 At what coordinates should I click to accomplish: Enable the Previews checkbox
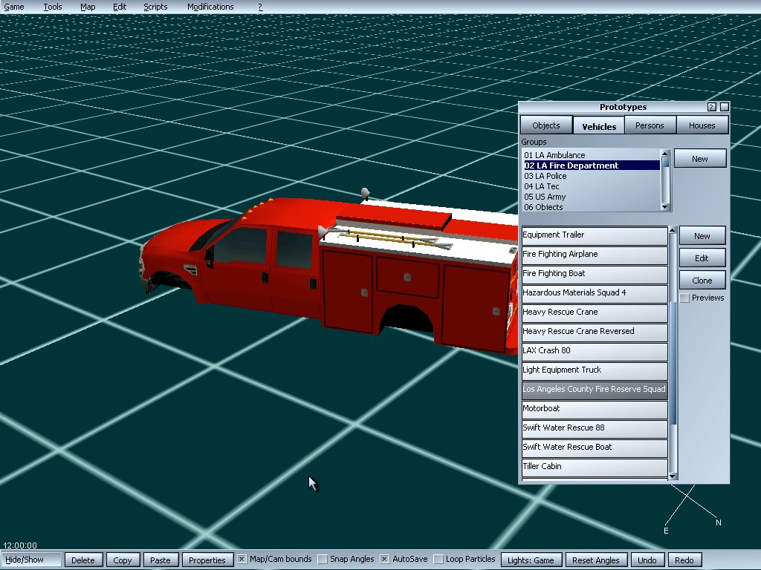(x=684, y=298)
